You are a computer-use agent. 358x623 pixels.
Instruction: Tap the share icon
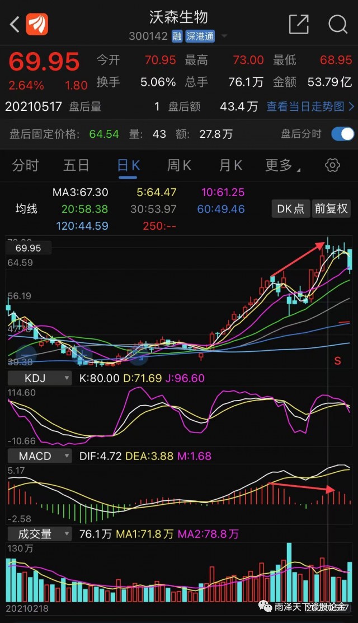(299, 24)
